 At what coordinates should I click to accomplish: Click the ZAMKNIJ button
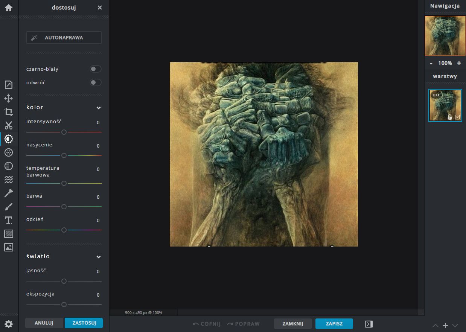pos(293,324)
